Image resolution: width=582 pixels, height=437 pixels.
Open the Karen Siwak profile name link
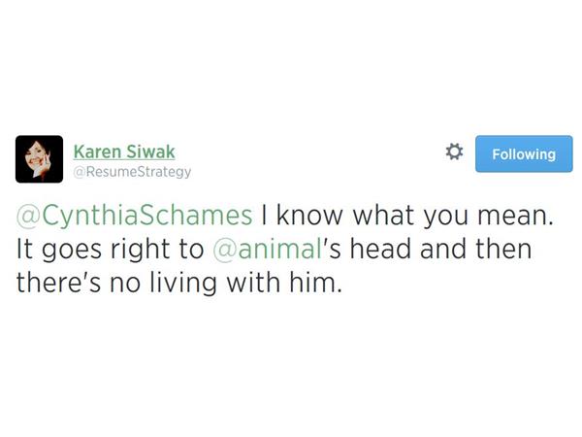[x=124, y=151]
